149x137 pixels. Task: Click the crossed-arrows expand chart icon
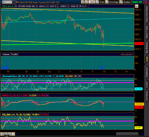click(x=83, y=2)
